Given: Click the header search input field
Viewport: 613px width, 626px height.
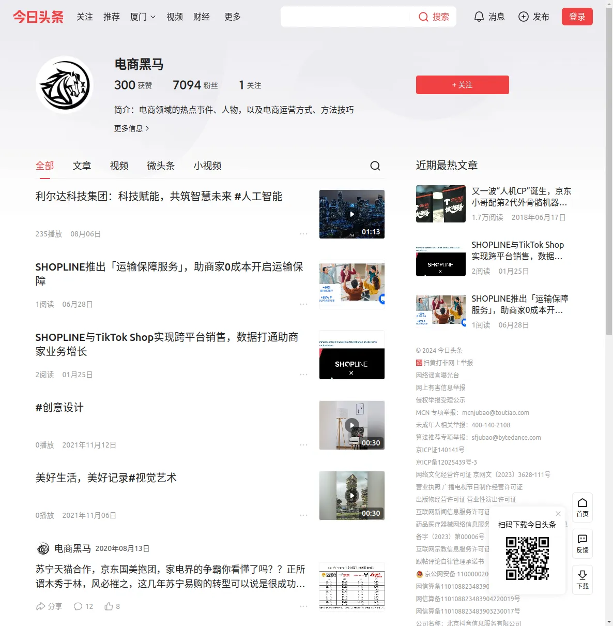Looking at the screenshot, I should click(345, 17).
